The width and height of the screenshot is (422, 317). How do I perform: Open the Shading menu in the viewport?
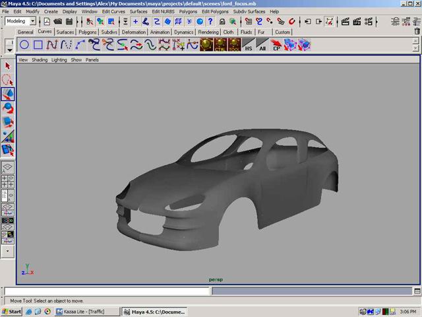pyautogui.click(x=40, y=59)
